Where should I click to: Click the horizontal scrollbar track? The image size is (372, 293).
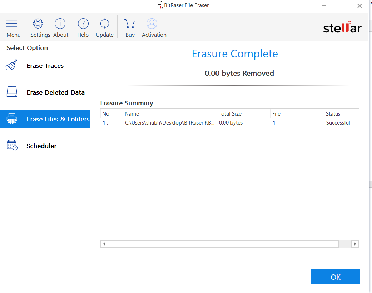(x=223, y=244)
